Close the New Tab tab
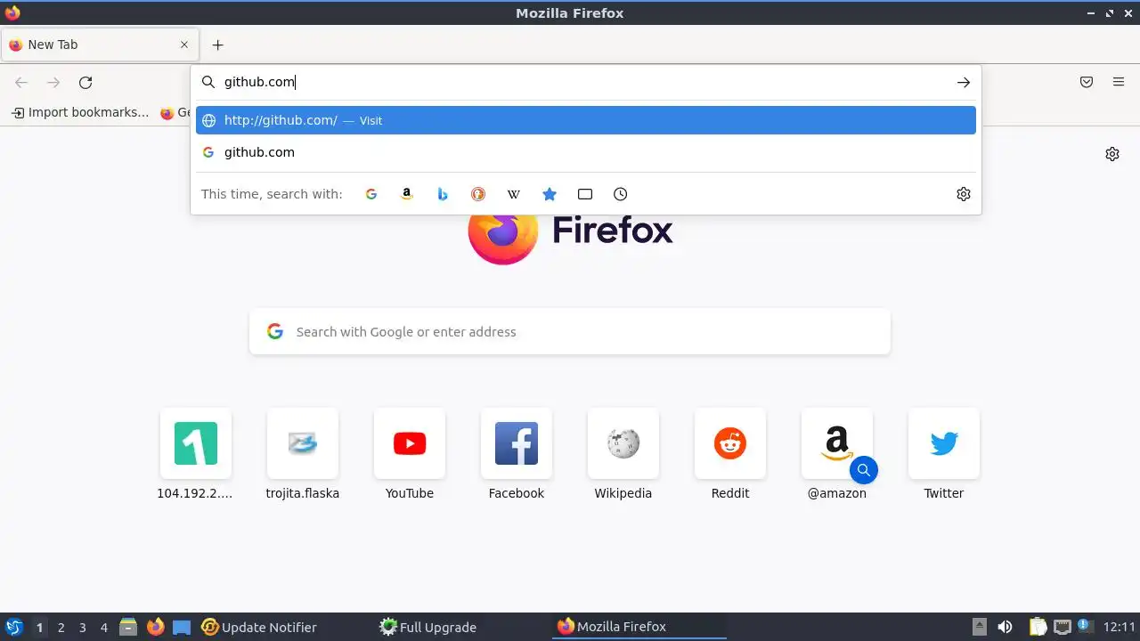 coord(184,45)
